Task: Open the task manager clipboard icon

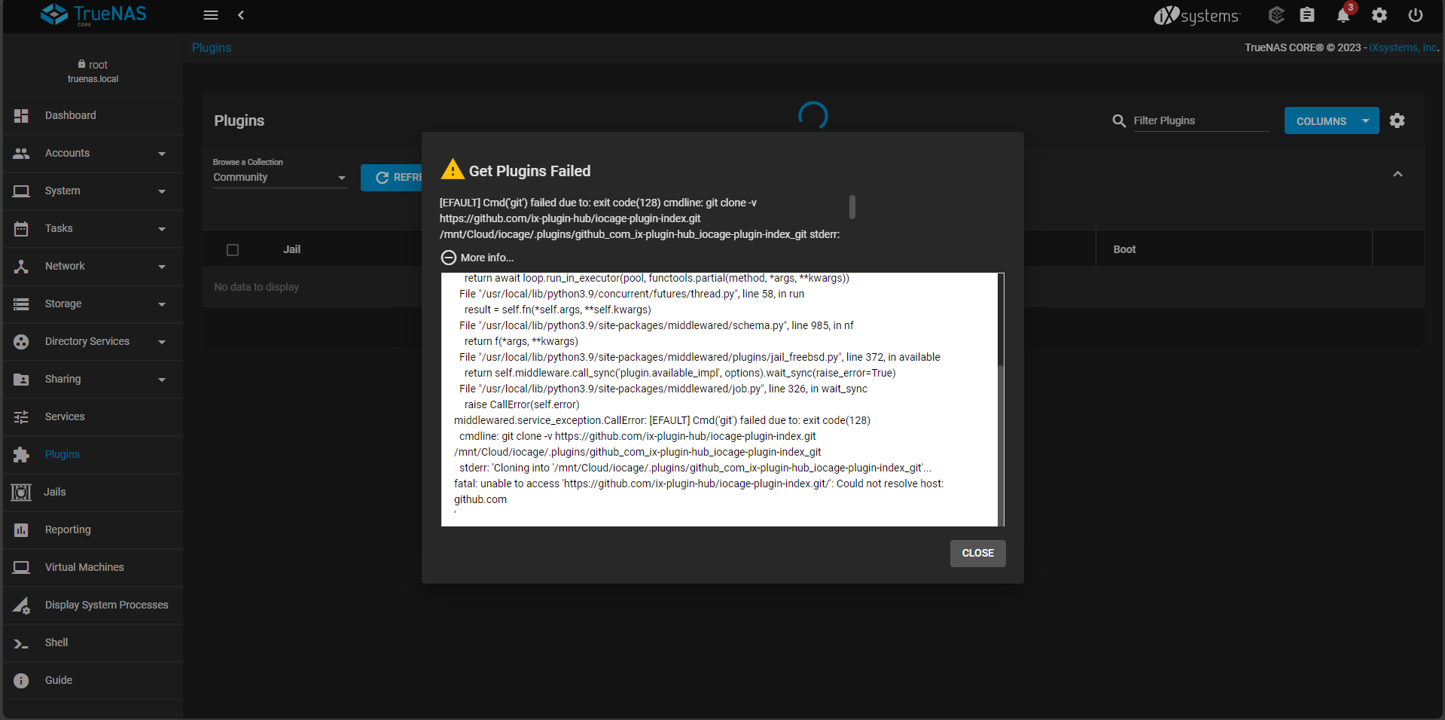Action: pyautogui.click(x=1307, y=15)
